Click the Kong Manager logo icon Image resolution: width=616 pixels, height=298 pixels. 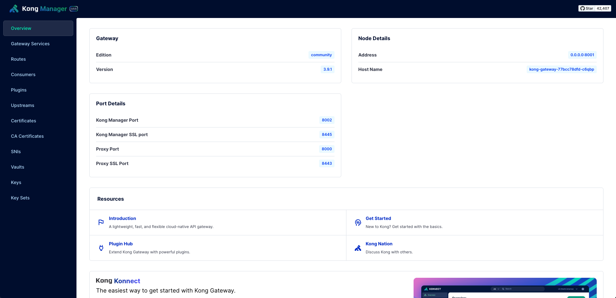pyautogui.click(x=14, y=9)
